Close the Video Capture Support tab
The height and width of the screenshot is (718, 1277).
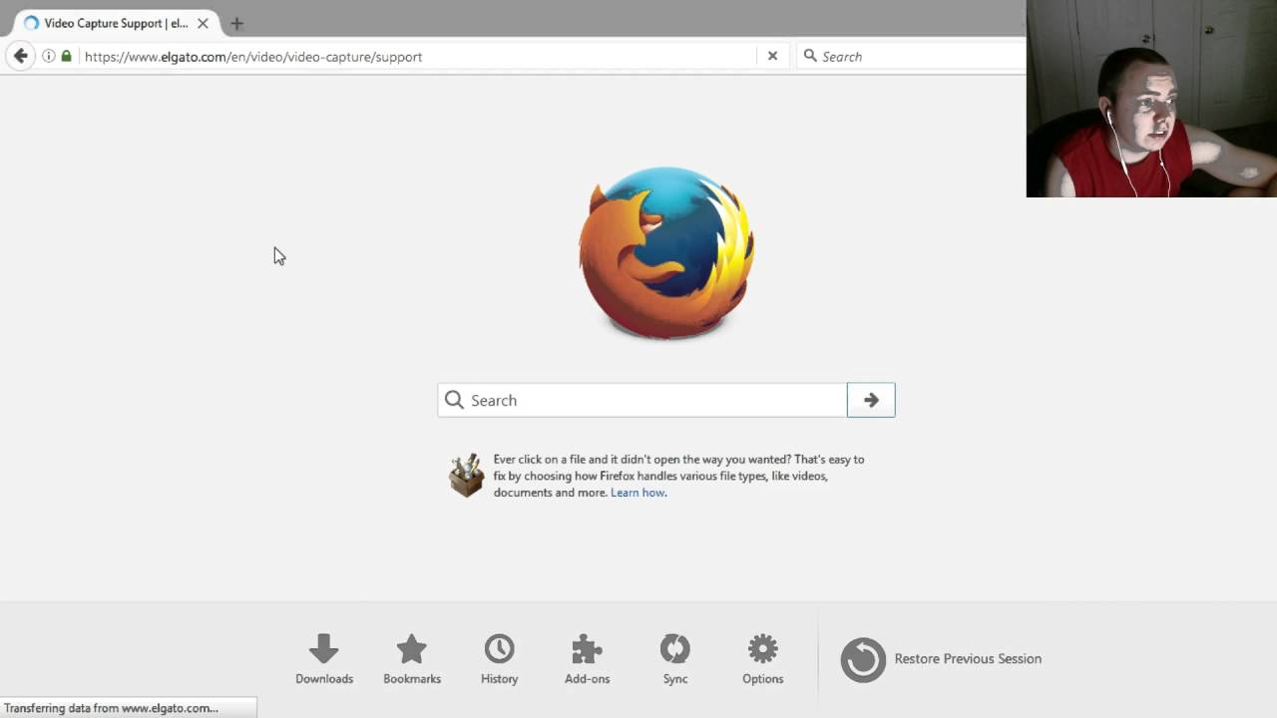[203, 23]
